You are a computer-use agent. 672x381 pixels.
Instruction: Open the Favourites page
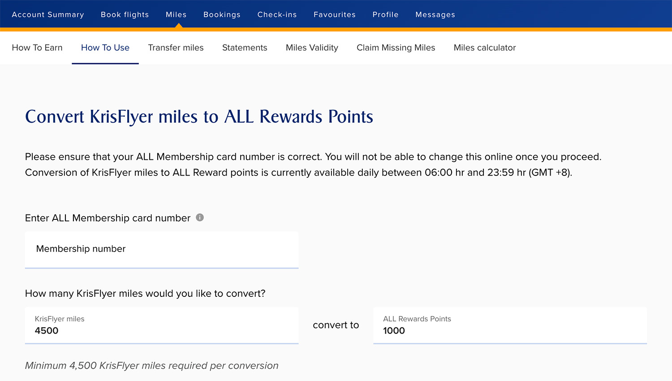click(334, 14)
